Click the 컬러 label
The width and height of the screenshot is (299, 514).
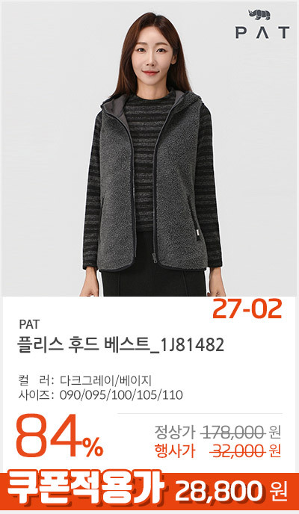tap(36, 381)
